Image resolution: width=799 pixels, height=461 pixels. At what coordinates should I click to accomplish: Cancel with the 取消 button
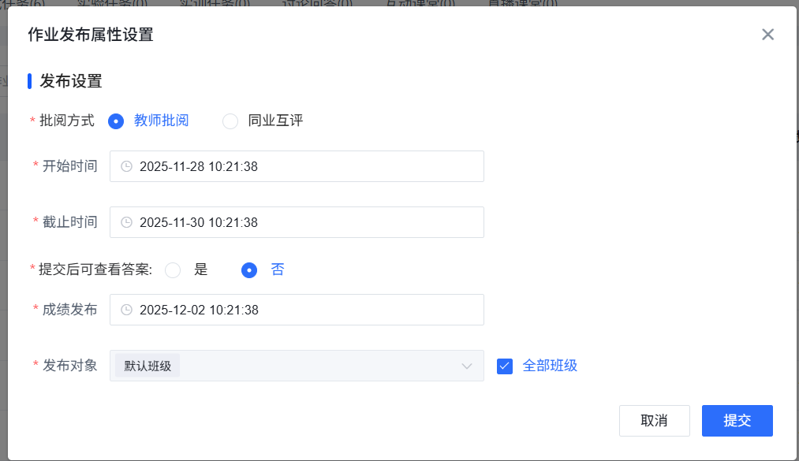[655, 421]
